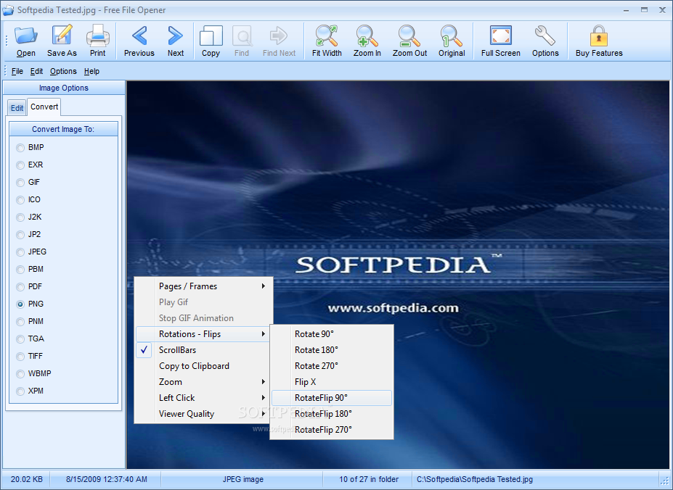Click the 20.02 KB status bar entry

click(27, 479)
